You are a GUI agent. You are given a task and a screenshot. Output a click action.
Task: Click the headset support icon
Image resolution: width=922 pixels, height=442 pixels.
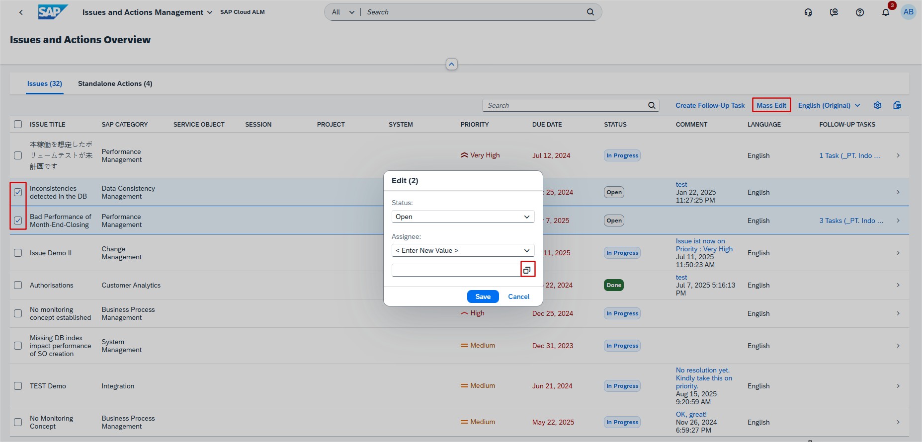click(x=808, y=12)
